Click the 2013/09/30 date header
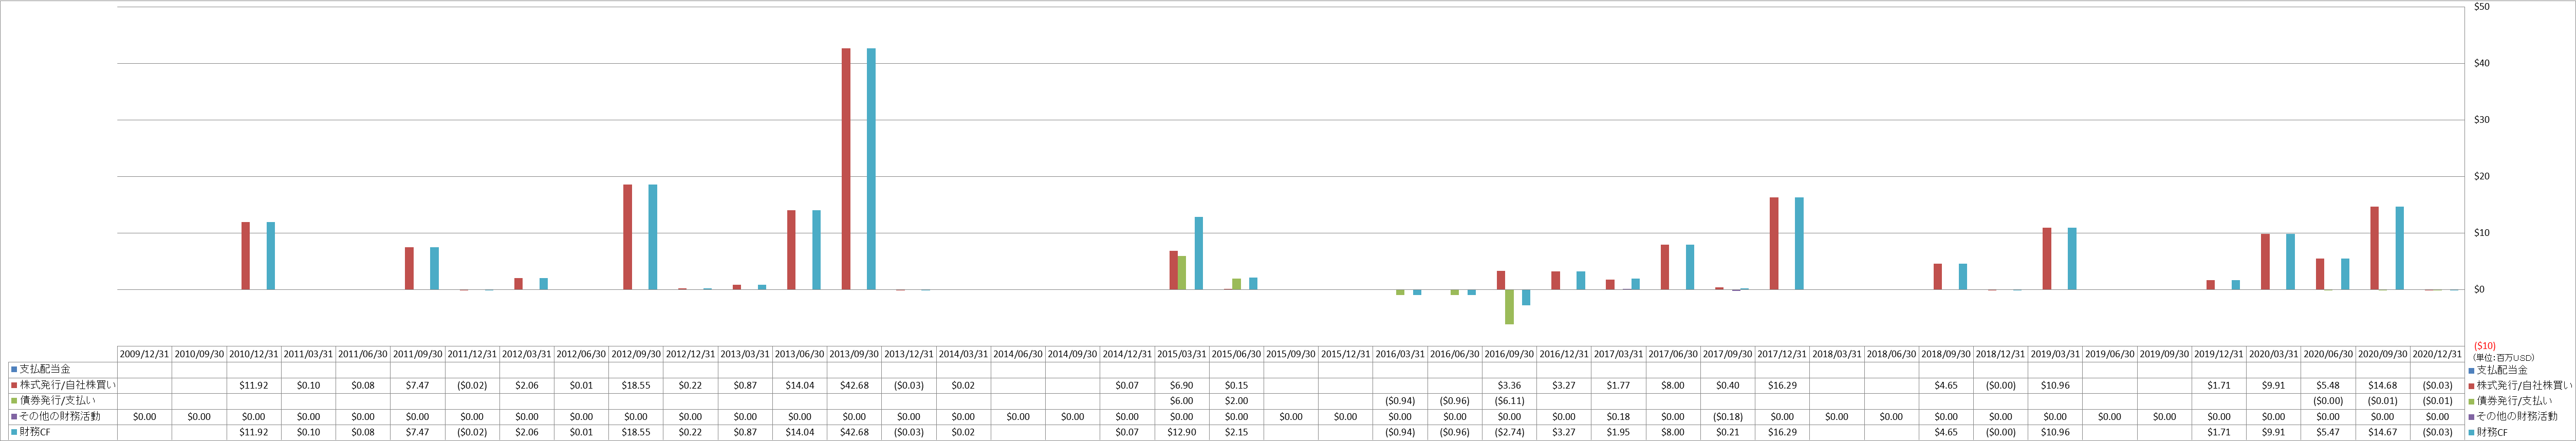This screenshot has height=441, width=2576. click(x=855, y=354)
